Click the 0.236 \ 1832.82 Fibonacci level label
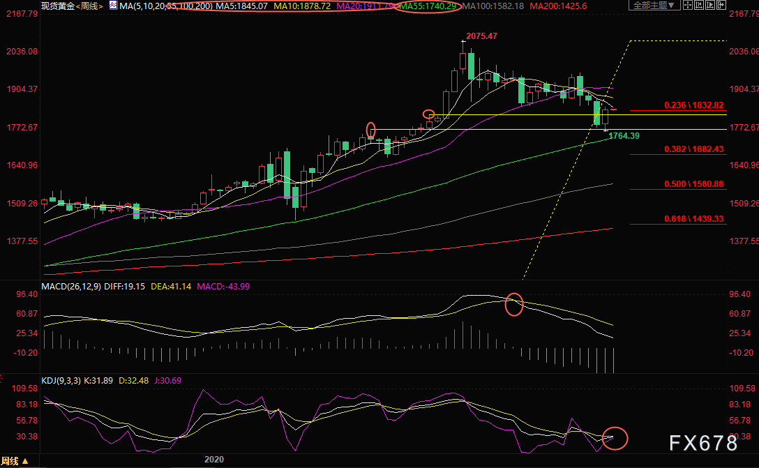 point(694,105)
